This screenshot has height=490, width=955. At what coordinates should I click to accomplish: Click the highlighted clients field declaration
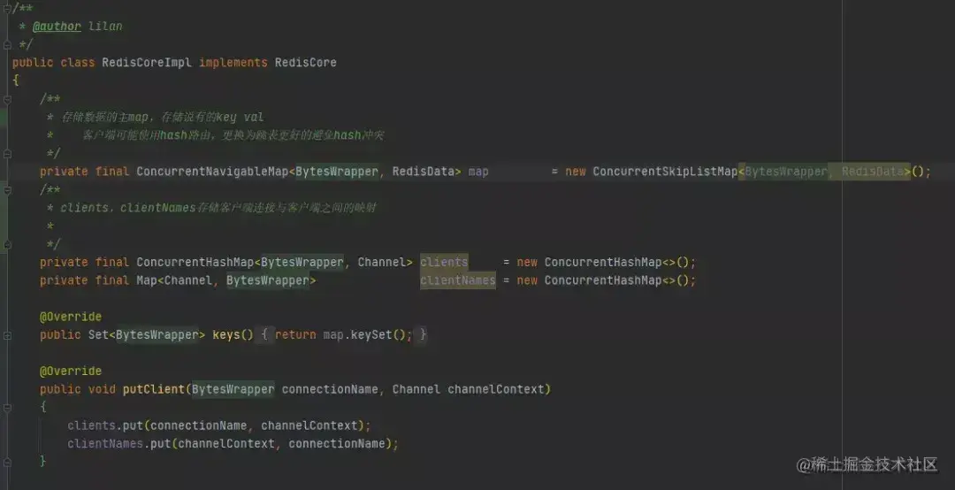coord(444,262)
